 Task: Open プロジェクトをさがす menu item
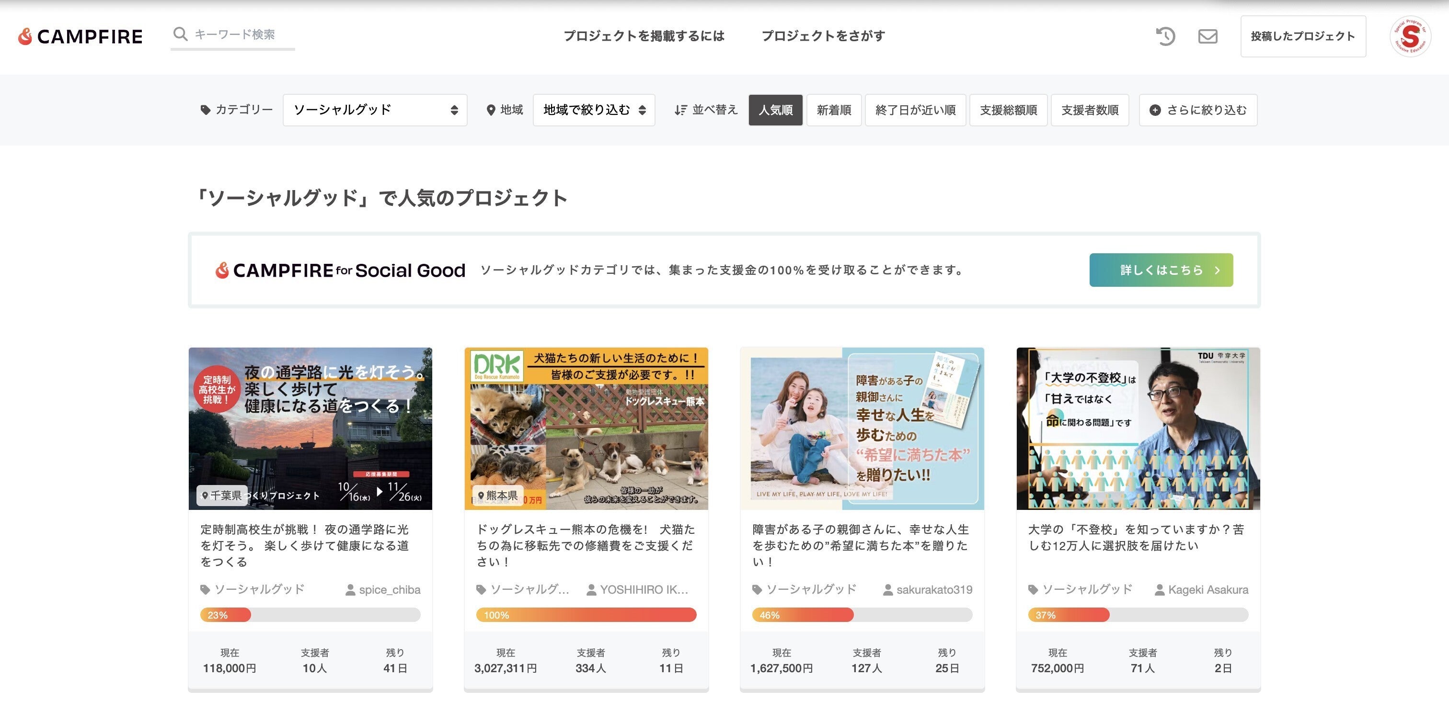[823, 36]
